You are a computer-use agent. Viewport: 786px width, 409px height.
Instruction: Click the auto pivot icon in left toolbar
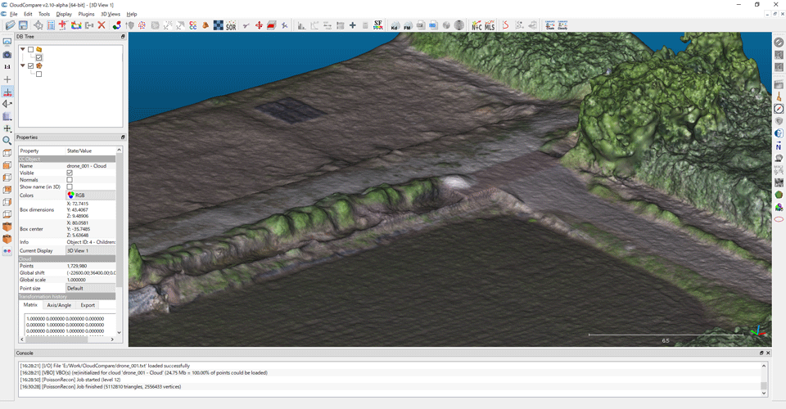7,92
